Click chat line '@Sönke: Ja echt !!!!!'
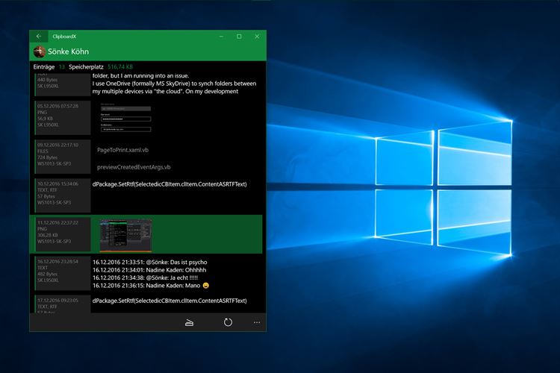This screenshot has height=373, width=560. click(146, 278)
